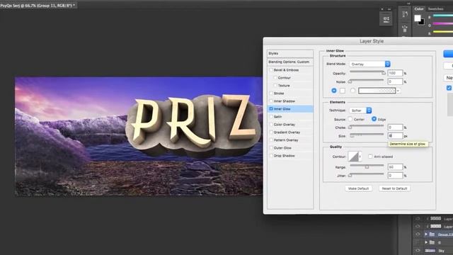
Task: Enable the Gradient Overlay checkbox
Action: 271,132
